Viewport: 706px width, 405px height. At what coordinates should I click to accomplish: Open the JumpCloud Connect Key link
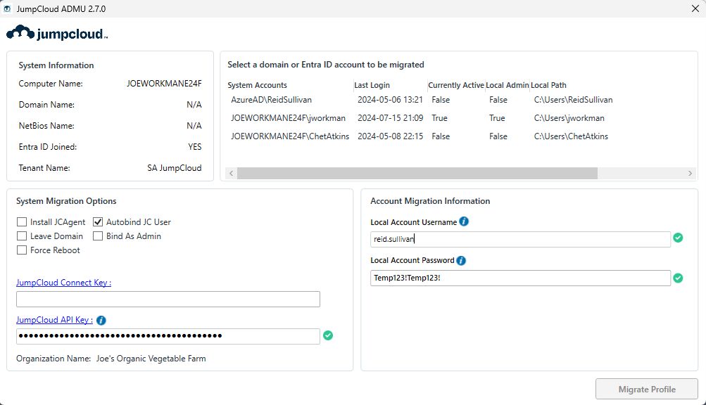(63, 283)
